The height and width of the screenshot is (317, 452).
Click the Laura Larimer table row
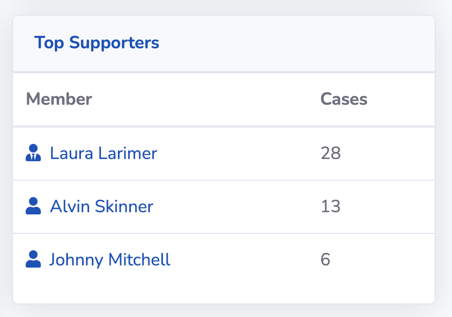(x=224, y=154)
